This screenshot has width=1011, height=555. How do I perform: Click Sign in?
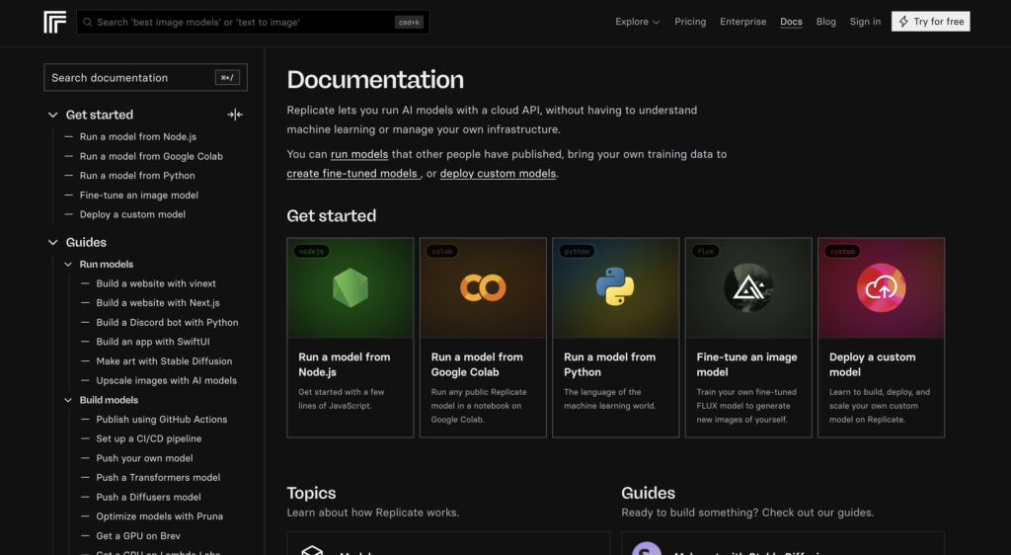pos(865,22)
